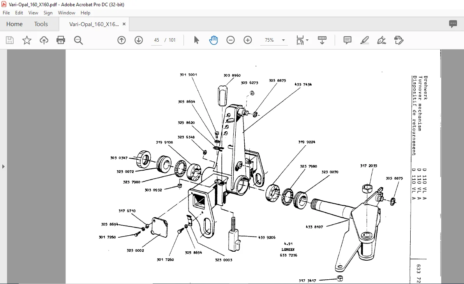This screenshot has width=464, height=284.
Task: Click the total page count 101
Action: click(172, 40)
